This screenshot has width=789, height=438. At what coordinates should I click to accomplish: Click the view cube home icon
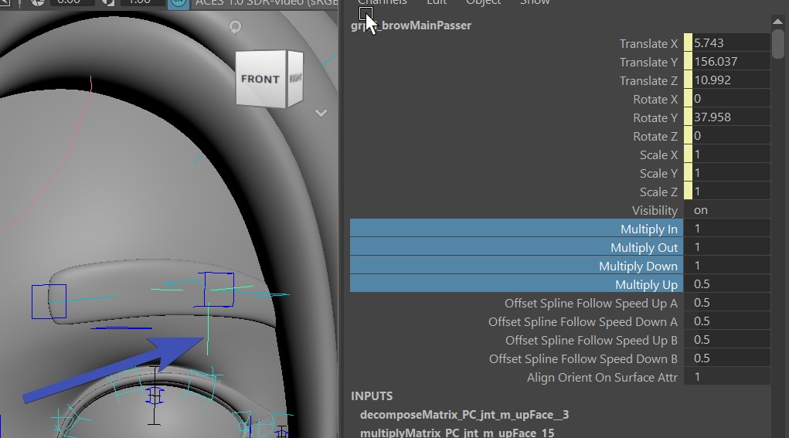coord(235,27)
